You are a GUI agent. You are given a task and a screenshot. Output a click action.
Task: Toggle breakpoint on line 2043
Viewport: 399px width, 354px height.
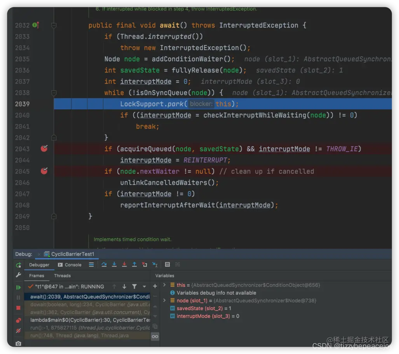click(x=44, y=149)
